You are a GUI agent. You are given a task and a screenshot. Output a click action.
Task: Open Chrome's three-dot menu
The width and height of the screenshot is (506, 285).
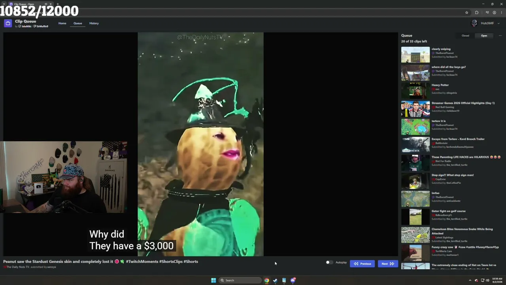point(501,13)
